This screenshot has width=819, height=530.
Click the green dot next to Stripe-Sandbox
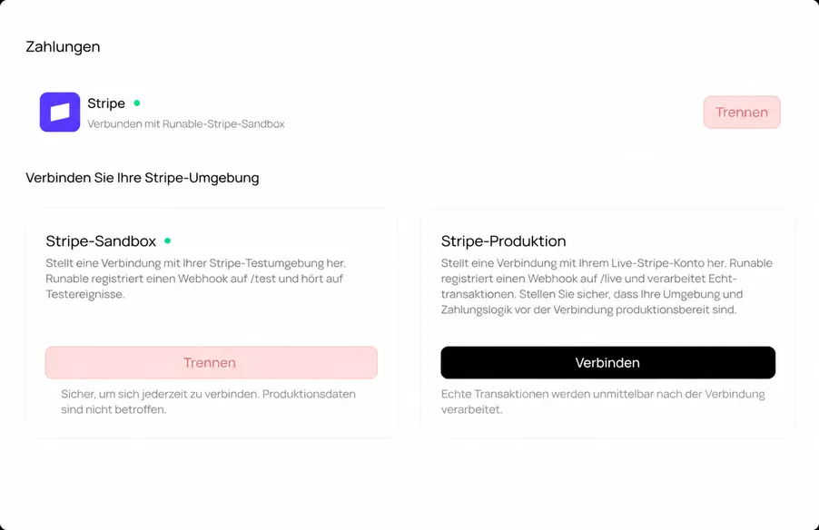click(x=168, y=240)
